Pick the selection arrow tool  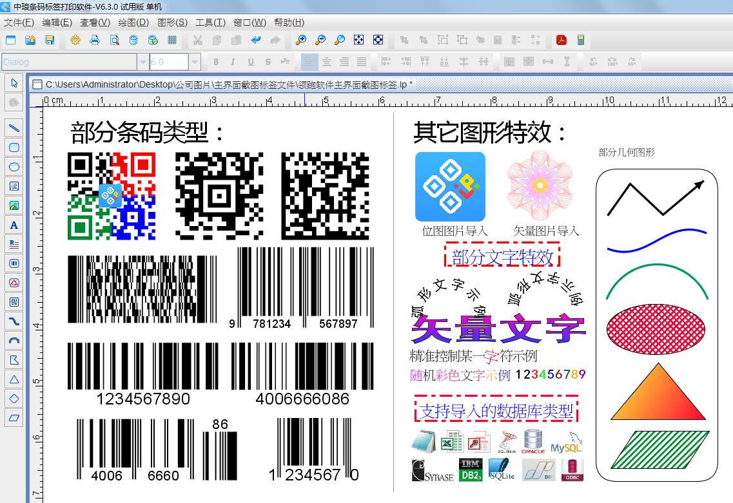[x=14, y=82]
